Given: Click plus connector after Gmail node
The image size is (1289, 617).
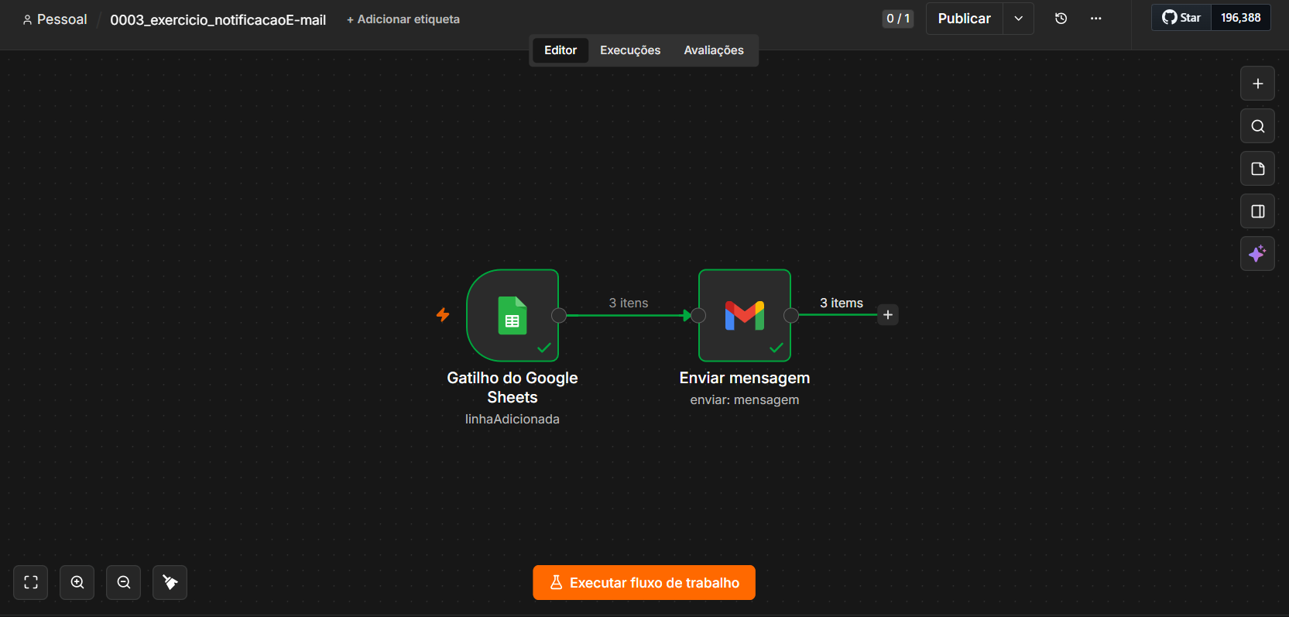Looking at the screenshot, I should (x=888, y=315).
